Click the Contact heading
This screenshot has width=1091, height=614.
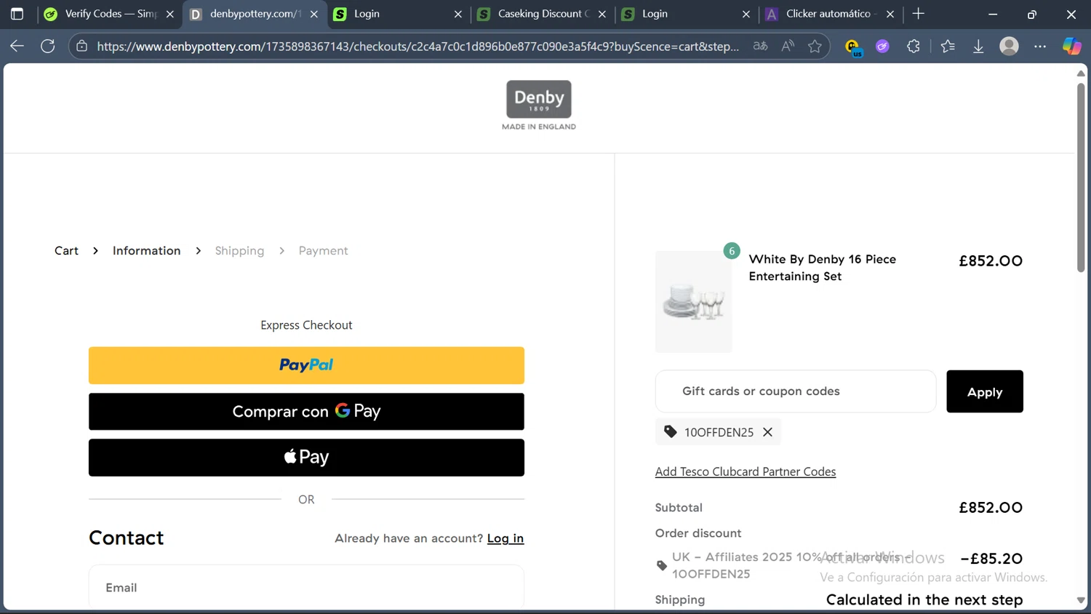(x=127, y=538)
